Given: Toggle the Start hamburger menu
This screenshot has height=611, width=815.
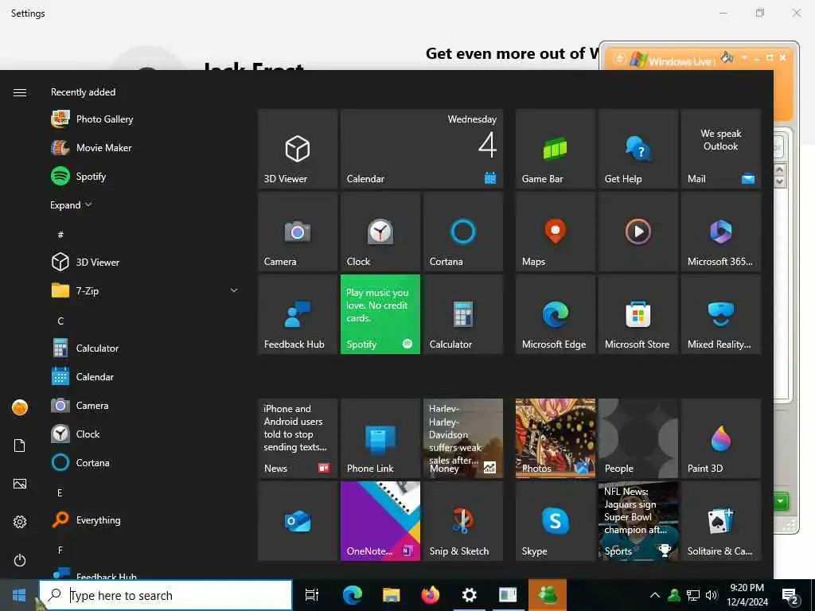Looking at the screenshot, I should (x=20, y=92).
